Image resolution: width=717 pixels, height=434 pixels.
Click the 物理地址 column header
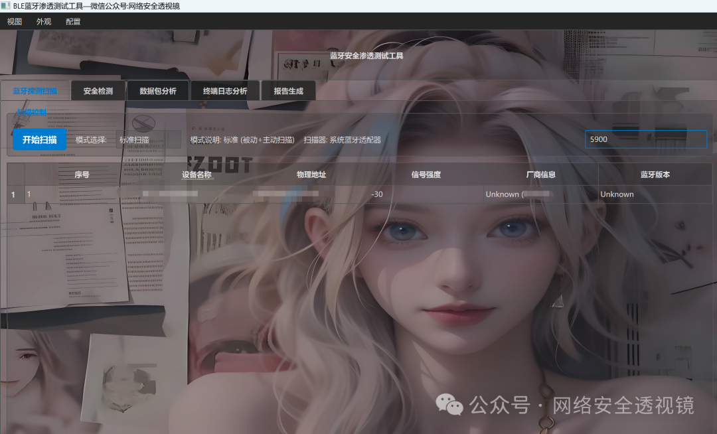point(311,175)
